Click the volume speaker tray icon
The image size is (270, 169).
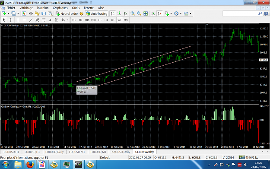tap(245, 165)
